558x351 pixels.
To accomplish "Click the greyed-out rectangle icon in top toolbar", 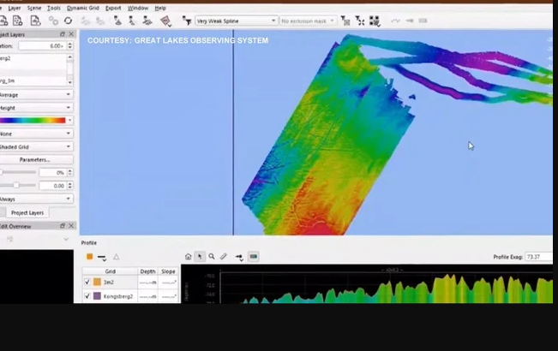I will pyautogui.click(x=423, y=21).
